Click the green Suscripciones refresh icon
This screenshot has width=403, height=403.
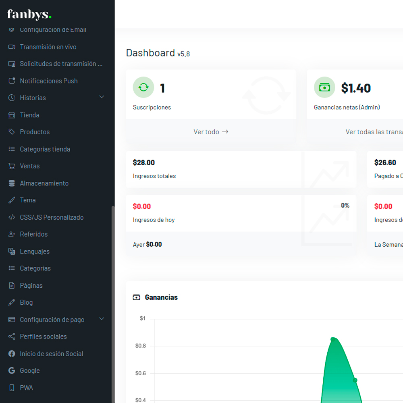tap(143, 87)
